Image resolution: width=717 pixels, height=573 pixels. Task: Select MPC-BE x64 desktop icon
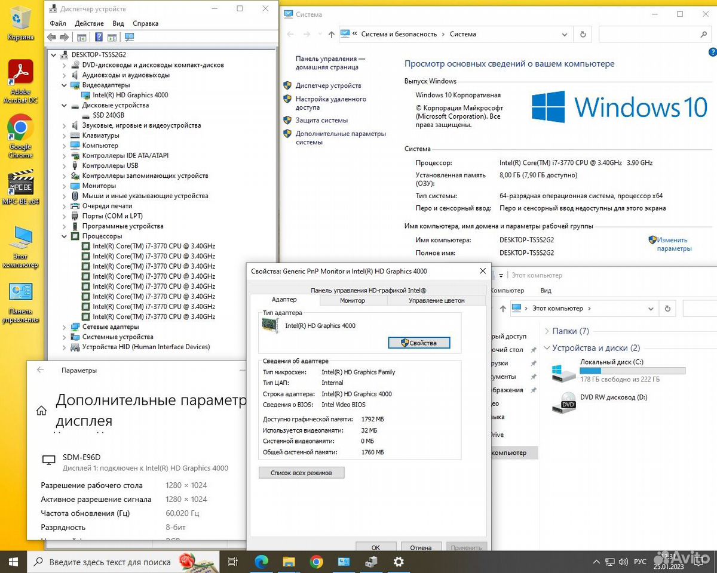pyautogui.click(x=21, y=188)
